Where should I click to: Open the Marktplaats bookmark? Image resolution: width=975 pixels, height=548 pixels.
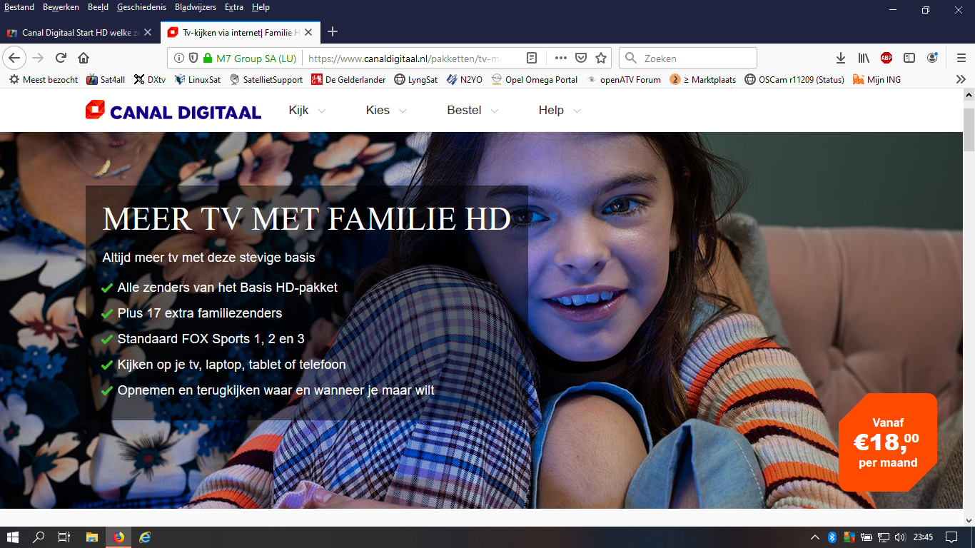click(702, 79)
